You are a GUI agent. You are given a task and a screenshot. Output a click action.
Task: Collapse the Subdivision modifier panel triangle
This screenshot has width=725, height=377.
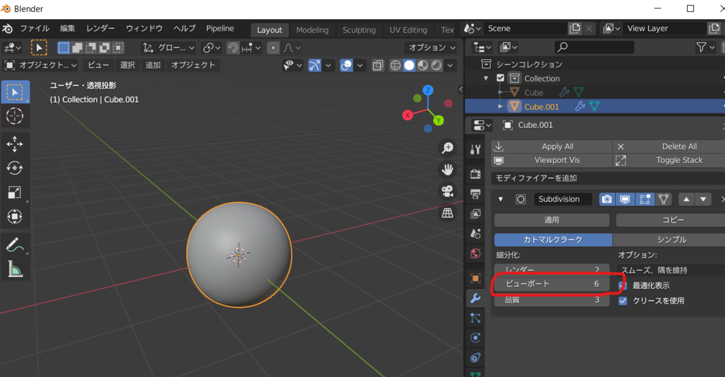pos(501,199)
